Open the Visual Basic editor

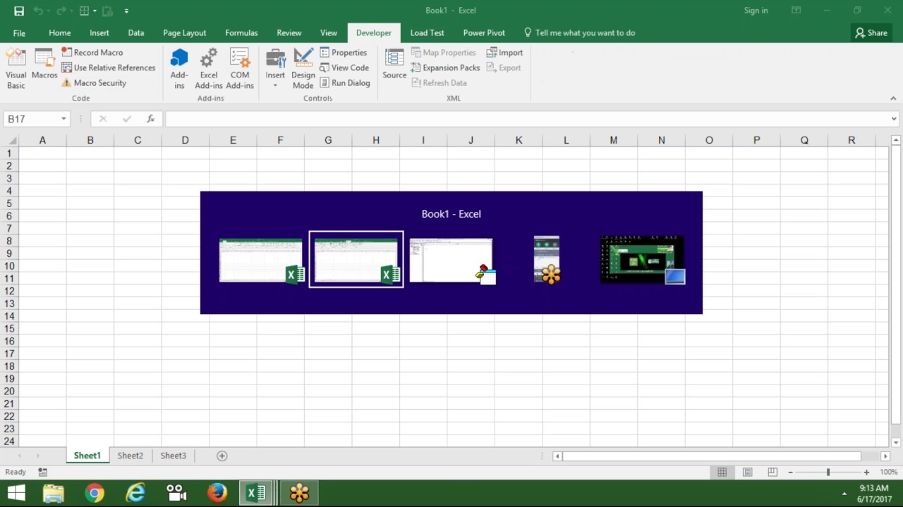tap(16, 69)
